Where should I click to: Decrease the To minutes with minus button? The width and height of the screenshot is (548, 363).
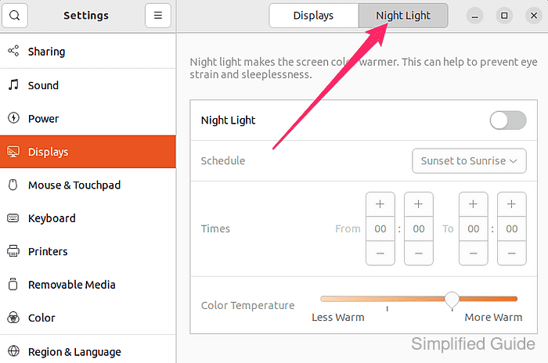[512, 253]
